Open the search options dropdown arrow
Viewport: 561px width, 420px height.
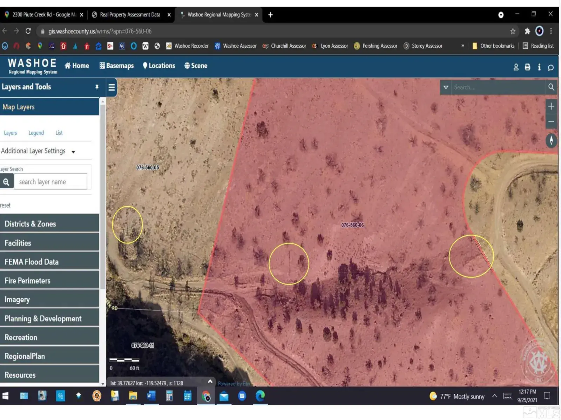pos(446,87)
